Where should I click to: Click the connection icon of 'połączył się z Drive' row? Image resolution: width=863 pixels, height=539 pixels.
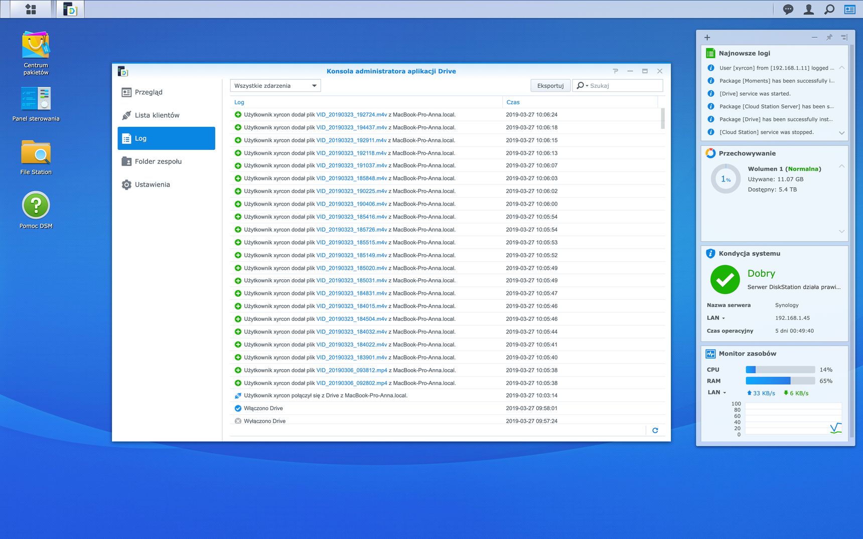[x=238, y=396]
